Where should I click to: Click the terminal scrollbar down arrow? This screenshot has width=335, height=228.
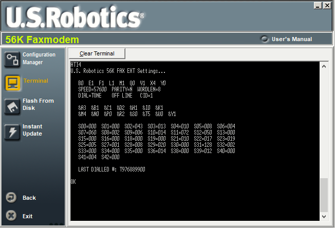[x=324, y=217]
